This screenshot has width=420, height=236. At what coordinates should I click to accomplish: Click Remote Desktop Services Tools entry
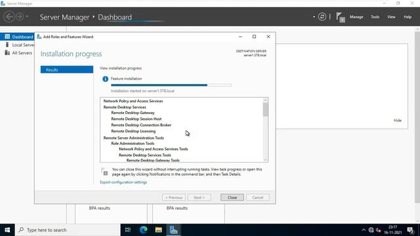[144, 155]
